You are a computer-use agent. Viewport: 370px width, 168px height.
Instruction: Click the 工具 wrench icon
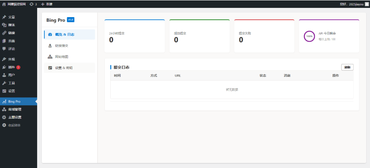click(x=4, y=83)
